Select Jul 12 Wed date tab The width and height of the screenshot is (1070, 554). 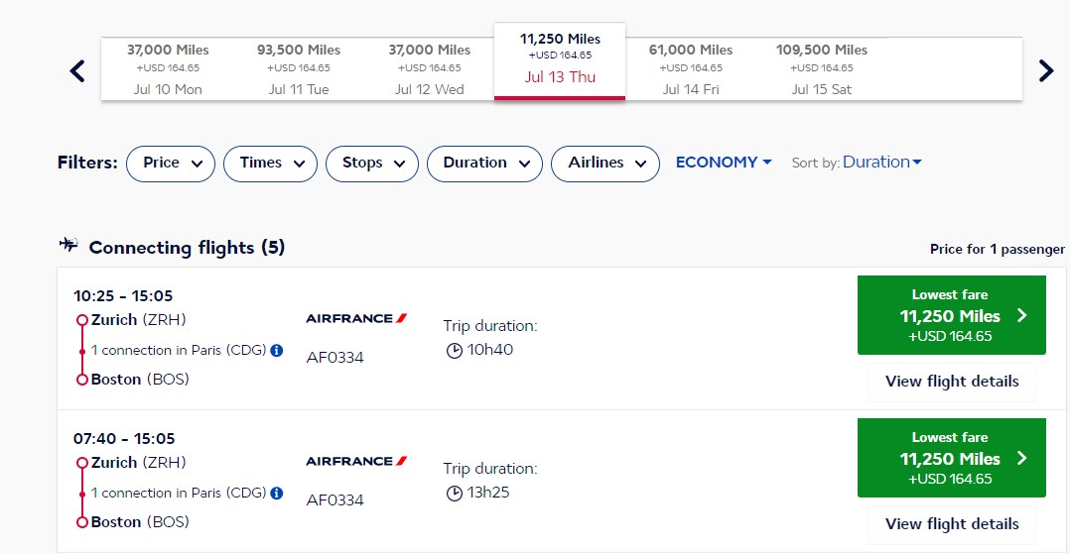tap(429, 69)
